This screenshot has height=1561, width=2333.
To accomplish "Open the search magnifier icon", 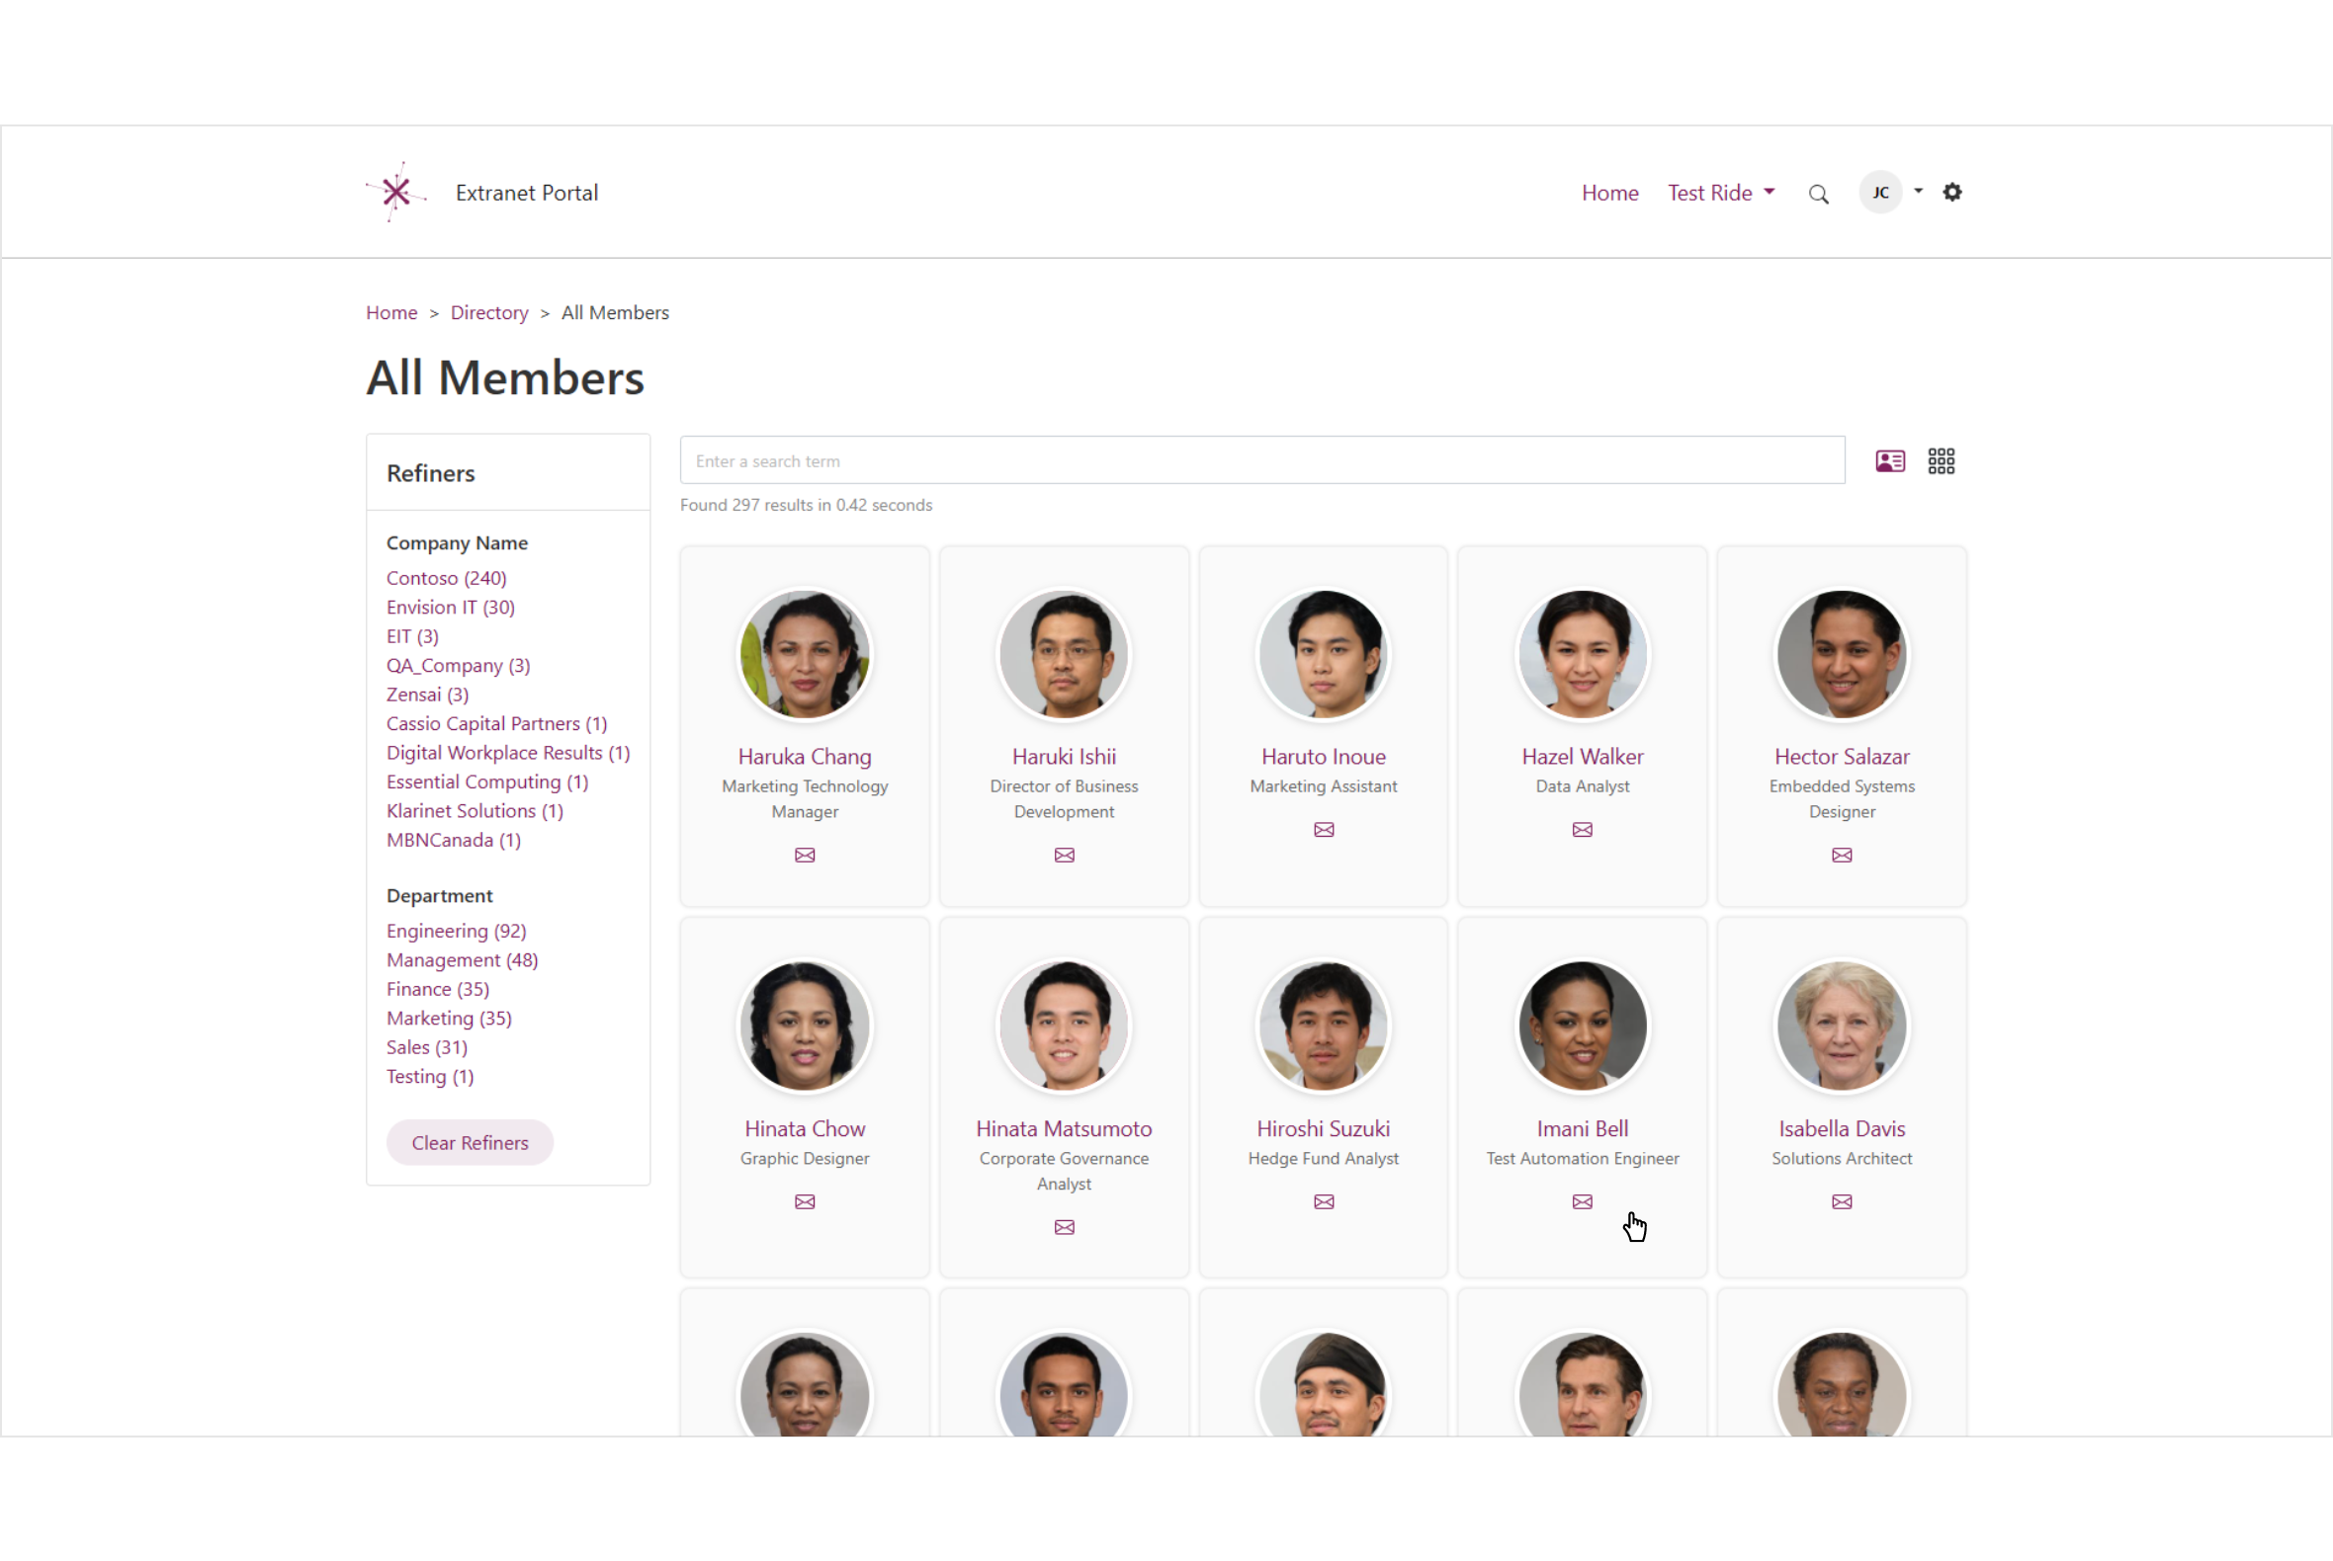I will (1818, 192).
